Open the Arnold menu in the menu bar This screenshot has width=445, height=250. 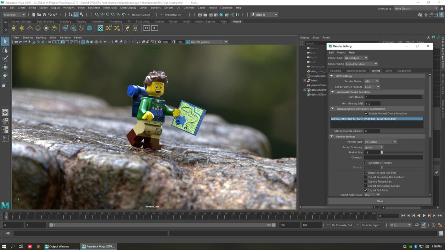tap(212, 7)
